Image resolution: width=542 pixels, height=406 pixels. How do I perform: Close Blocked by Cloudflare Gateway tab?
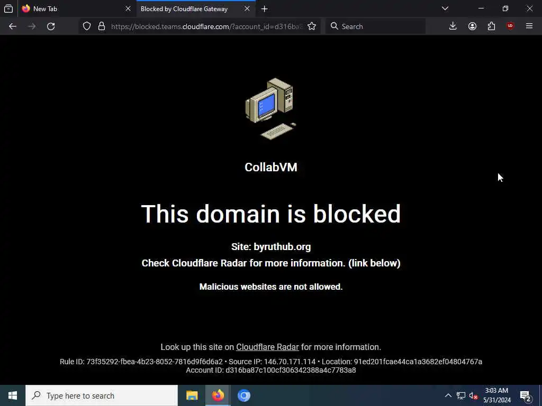coord(247,8)
